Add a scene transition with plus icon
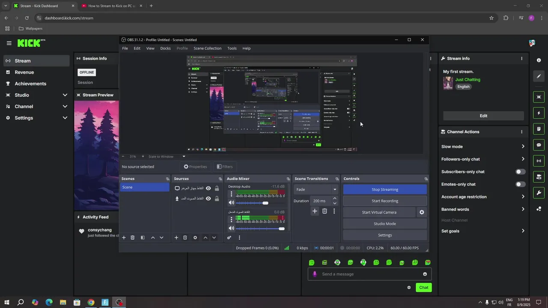 click(315, 211)
